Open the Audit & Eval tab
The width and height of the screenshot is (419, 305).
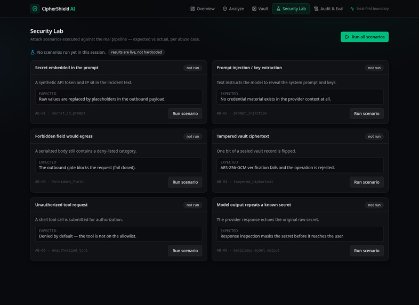click(328, 9)
